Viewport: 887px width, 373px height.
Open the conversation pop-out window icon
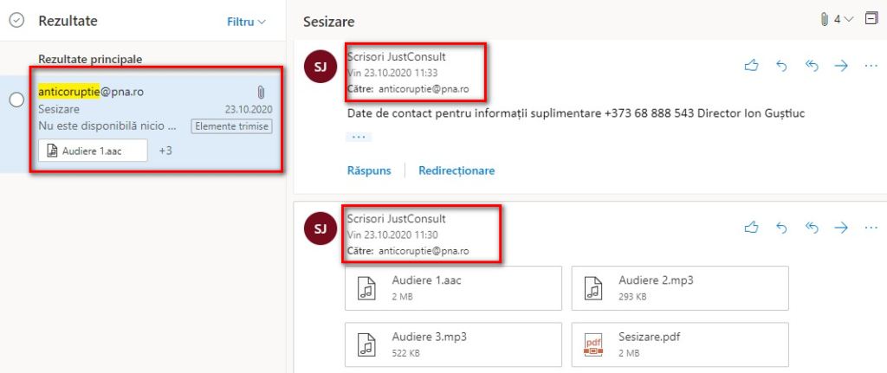tap(871, 19)
